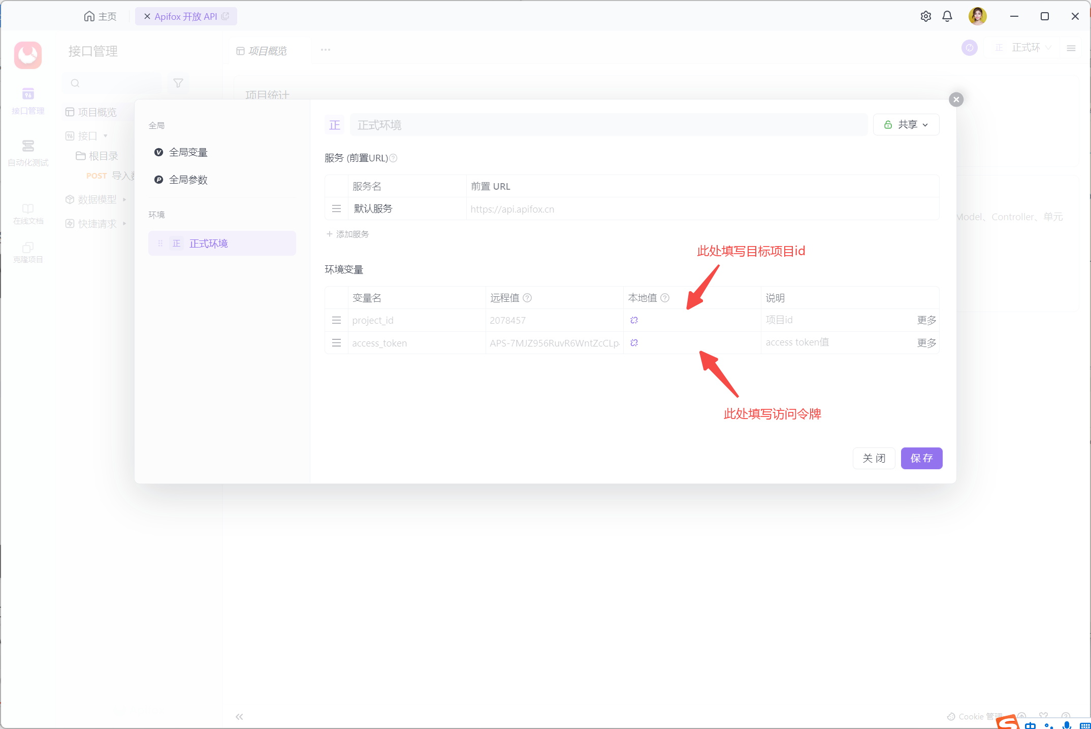Click help icon next to 远程值

tap(527, 298)
